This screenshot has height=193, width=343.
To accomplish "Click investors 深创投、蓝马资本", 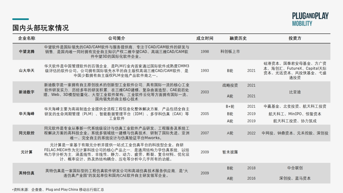I will [295, 178].
